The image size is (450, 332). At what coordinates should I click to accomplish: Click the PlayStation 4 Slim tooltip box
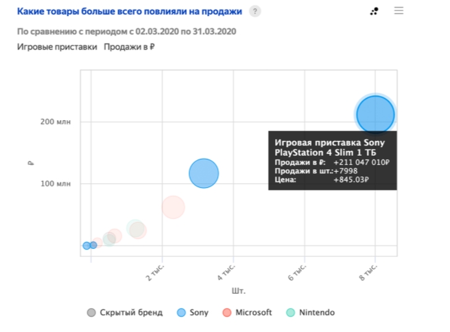pos(332,161)
